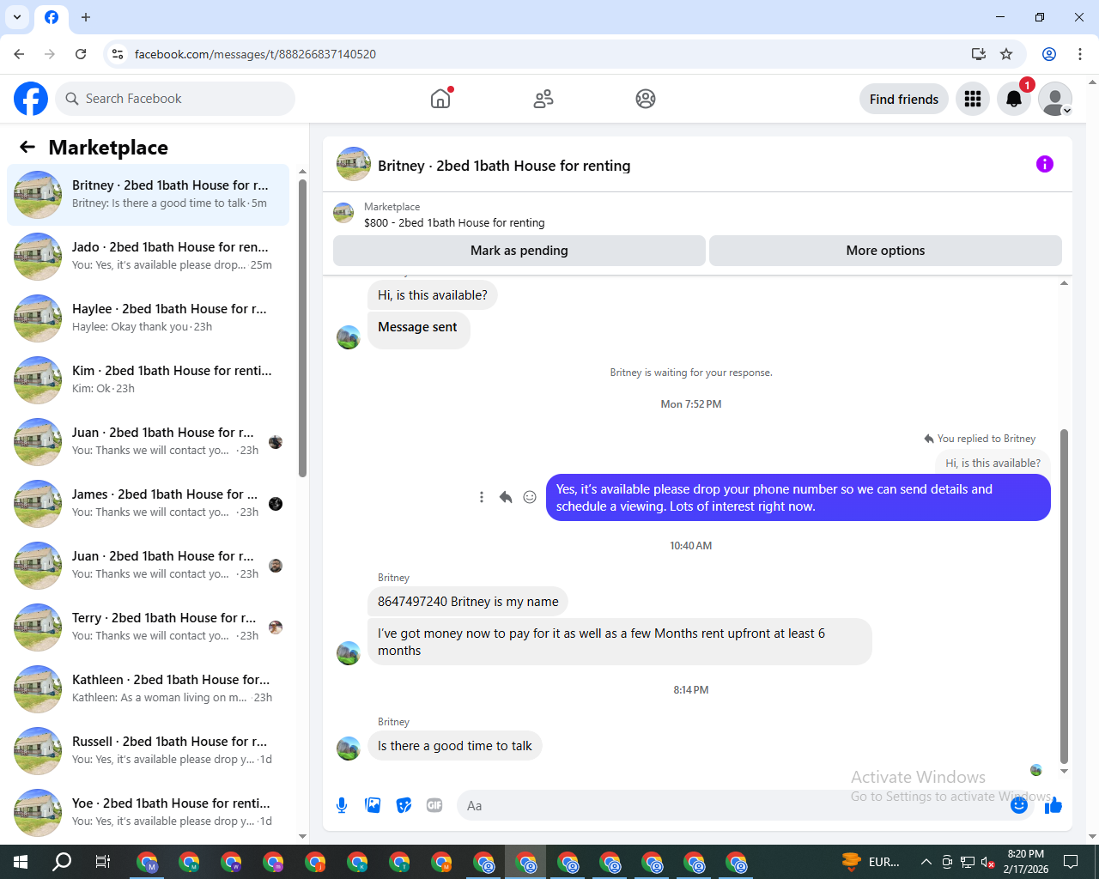Open the Facebook apps menu grid icon
The image size is (1099, 879).
973,99
